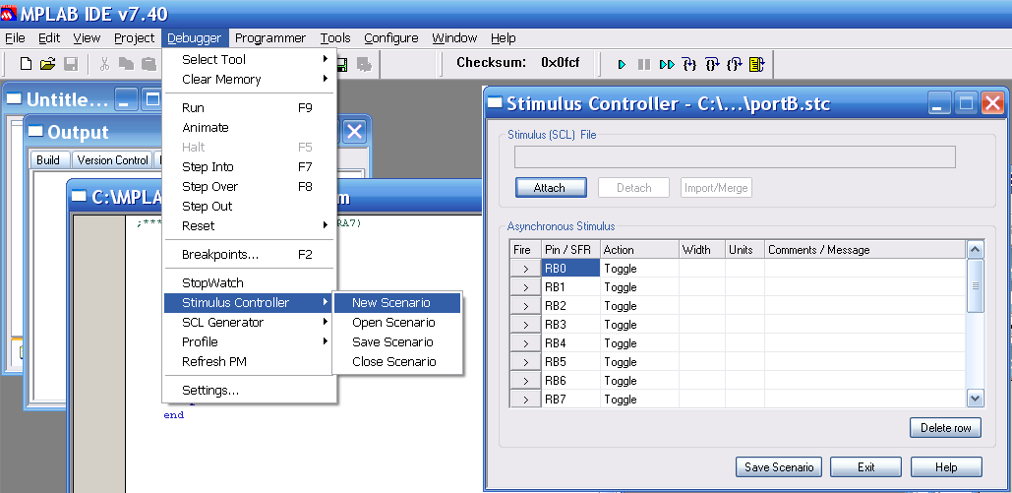Switch to Version Control tab in Output
The height and width of the screenshot is (493, 1012).
pyautogui.click(x=112, y=160)
